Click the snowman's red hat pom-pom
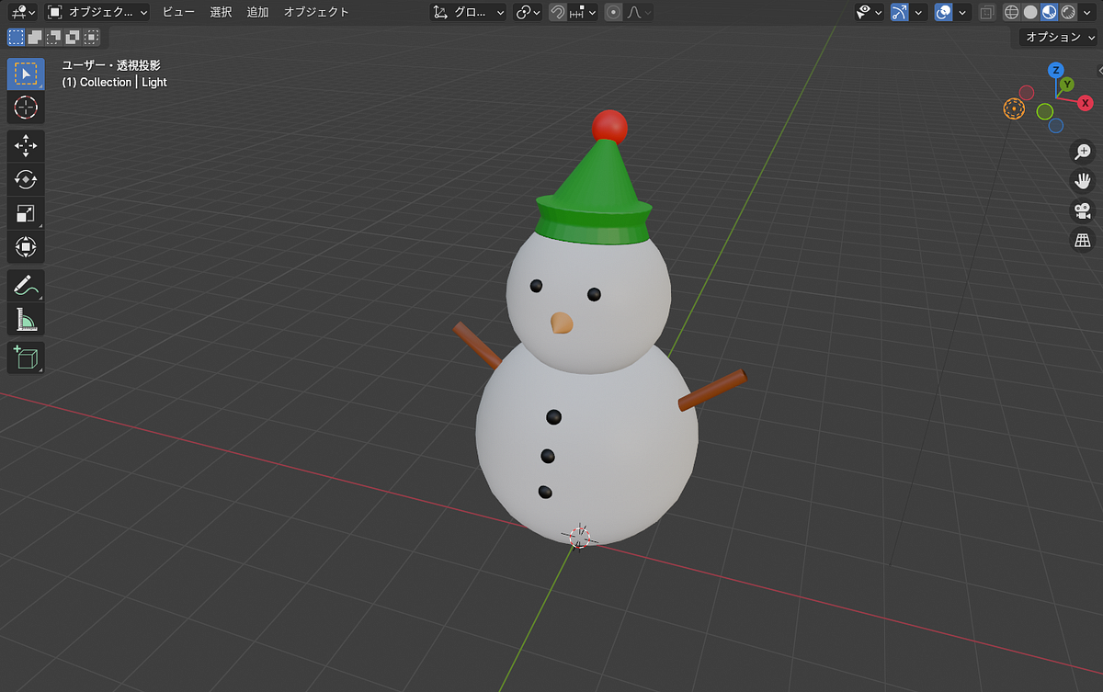Image resolution: width=1103 pixels, height=692 pixels. (609, 126)
